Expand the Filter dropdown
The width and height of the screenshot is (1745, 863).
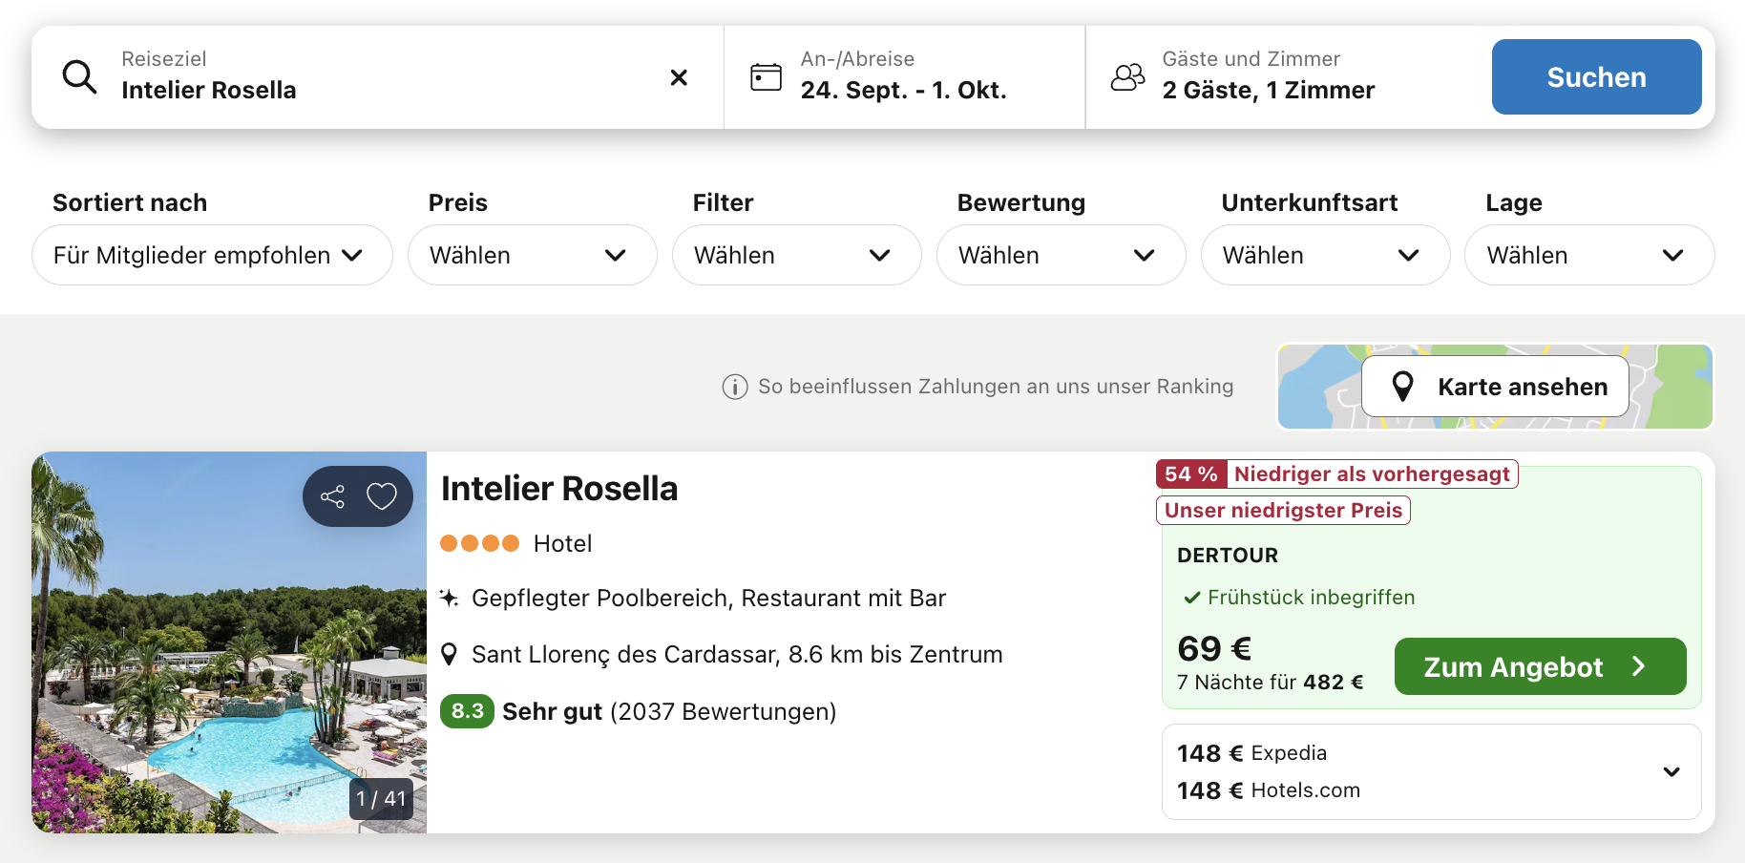click(x=797, y=255)
